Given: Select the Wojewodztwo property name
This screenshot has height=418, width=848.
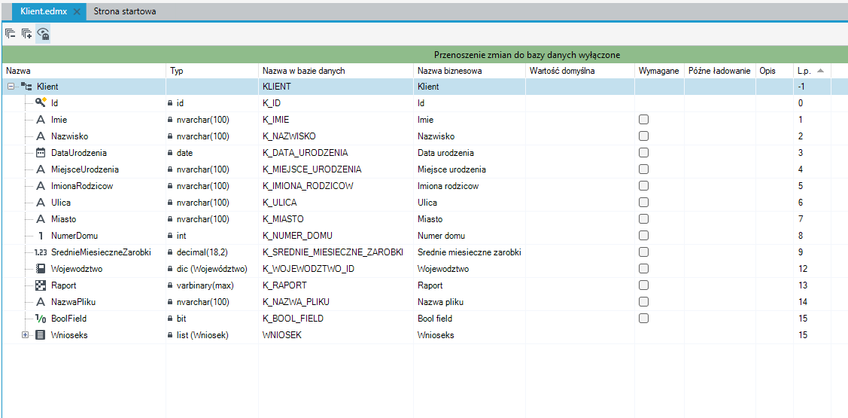Looking at the screenshot, I should click(x=77, y=269).
